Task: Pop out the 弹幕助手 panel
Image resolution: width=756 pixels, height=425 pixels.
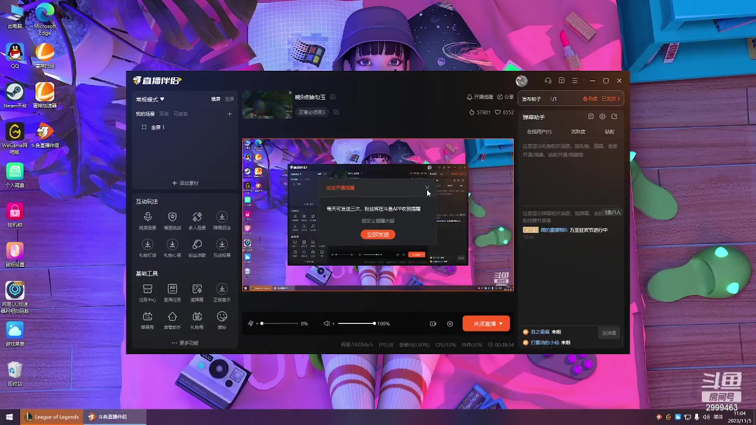Action: coord(614,117)
